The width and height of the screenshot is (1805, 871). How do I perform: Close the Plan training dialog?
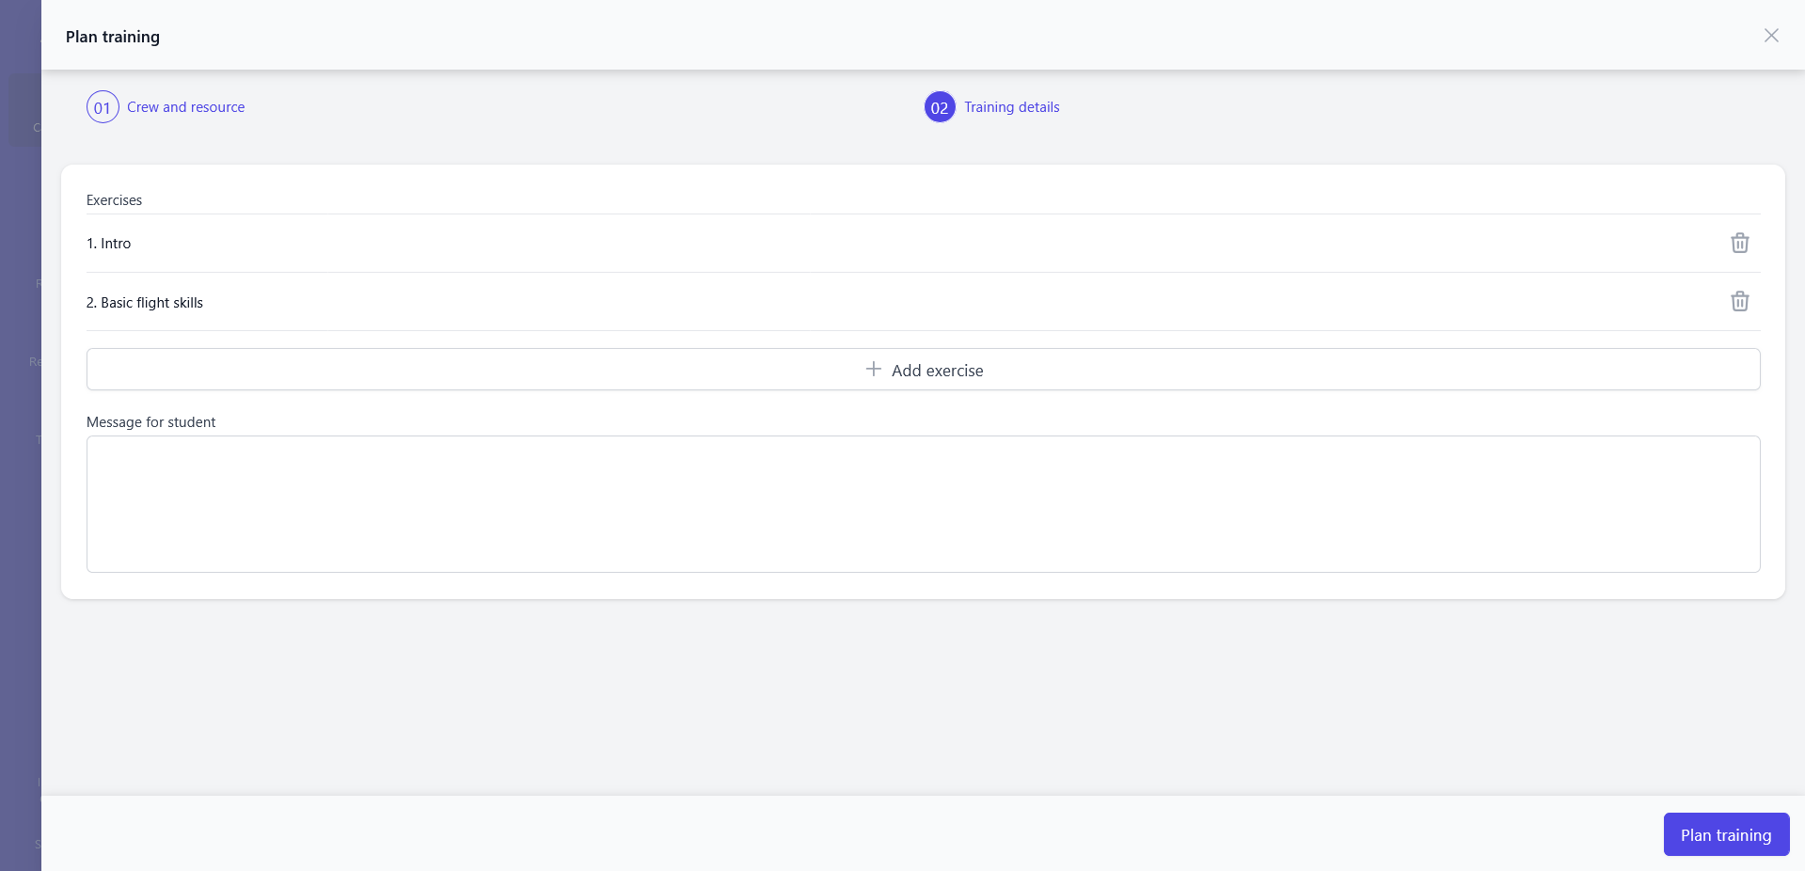click(1771, 36)
